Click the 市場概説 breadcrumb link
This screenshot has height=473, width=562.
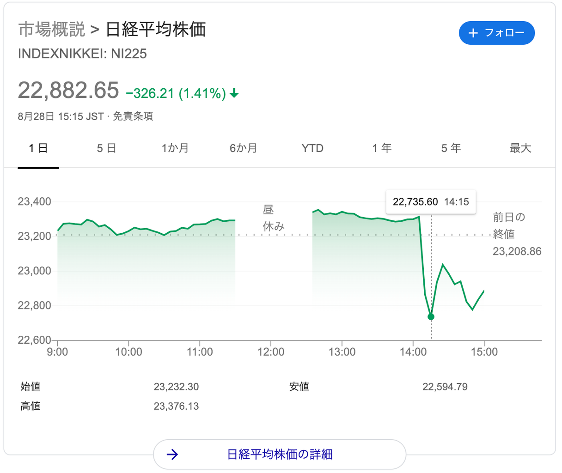click(x=52, y=29)
